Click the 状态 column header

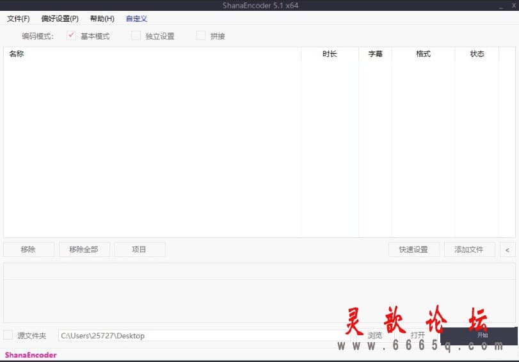(x=477, y=54)
